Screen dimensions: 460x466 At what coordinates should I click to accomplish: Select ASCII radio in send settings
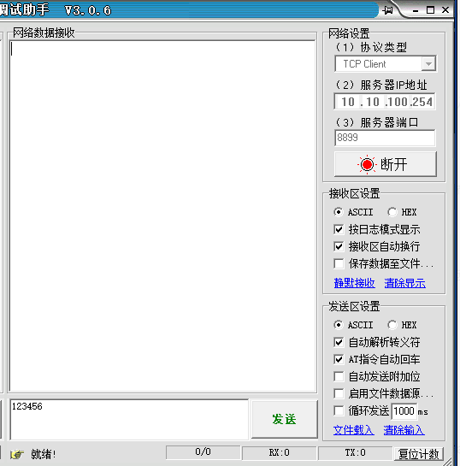pos(339,325)
